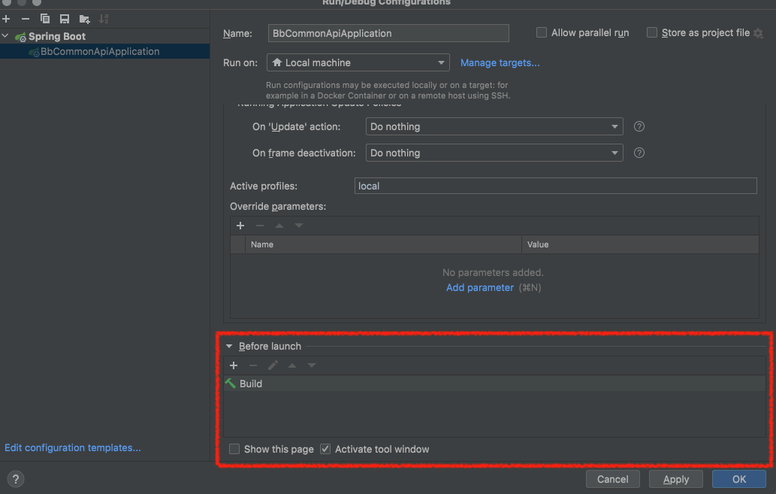Enable Allow parallel run

(x=542, y=32)
